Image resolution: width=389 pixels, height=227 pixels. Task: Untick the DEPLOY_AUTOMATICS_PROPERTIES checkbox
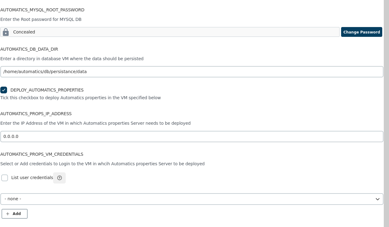4,90
